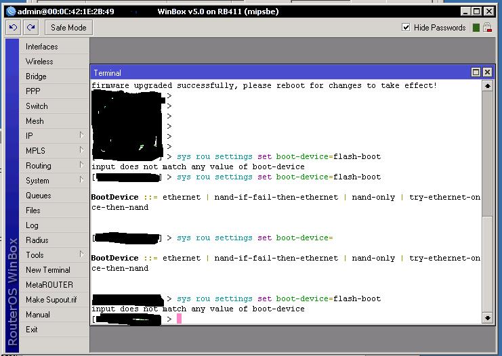Open the Files menu
This screenshot has height=356, width=502.
tap(54, 210)
